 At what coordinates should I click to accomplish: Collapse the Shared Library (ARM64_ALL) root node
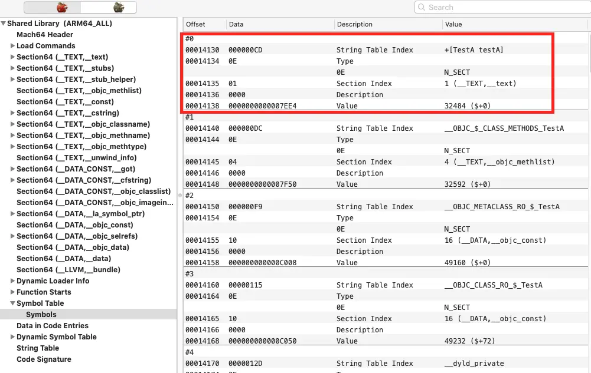[4, 24]
